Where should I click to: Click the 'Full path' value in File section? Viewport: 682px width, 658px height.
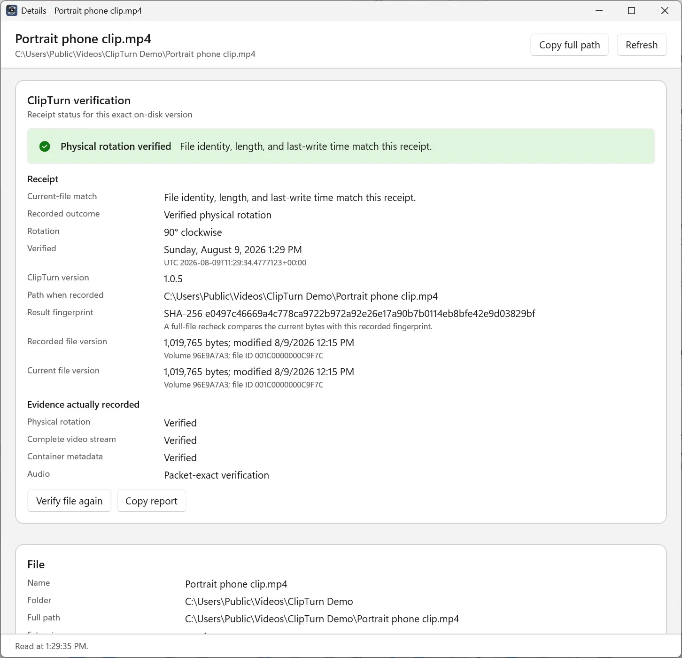click(322, 619)
